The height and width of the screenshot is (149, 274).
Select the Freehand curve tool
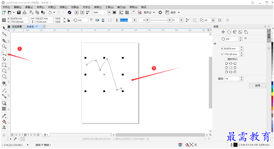(4, 53)
